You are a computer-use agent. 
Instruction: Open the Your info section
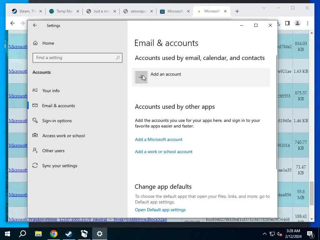46,90
